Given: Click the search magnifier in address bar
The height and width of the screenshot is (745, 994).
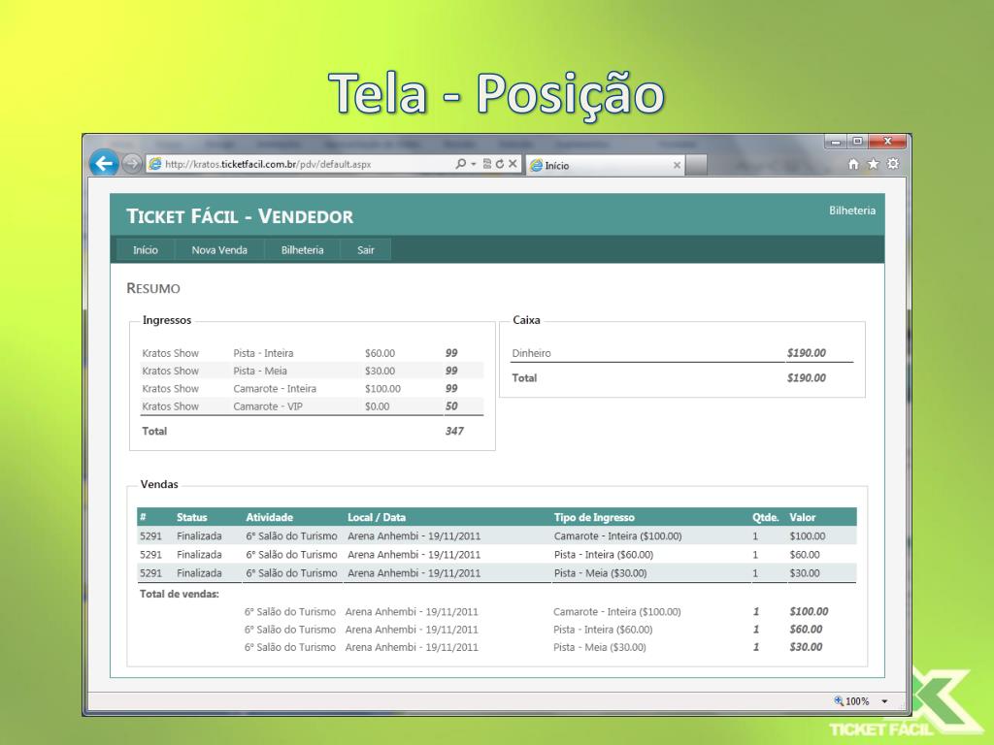Looking at the screenshot, I should [461, 164].
